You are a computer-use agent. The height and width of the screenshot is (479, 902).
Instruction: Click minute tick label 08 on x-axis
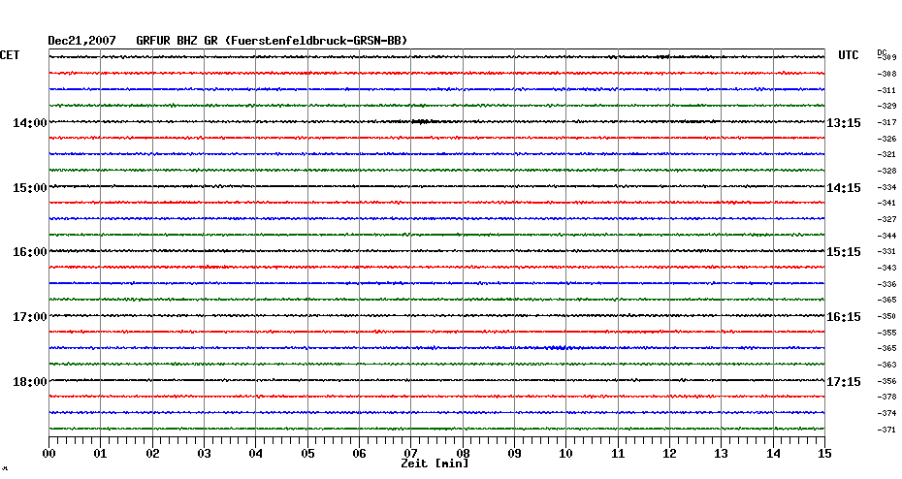point(463,453)
